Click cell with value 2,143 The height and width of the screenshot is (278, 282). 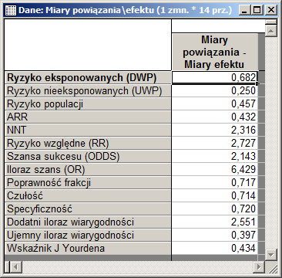click(215, 156)
